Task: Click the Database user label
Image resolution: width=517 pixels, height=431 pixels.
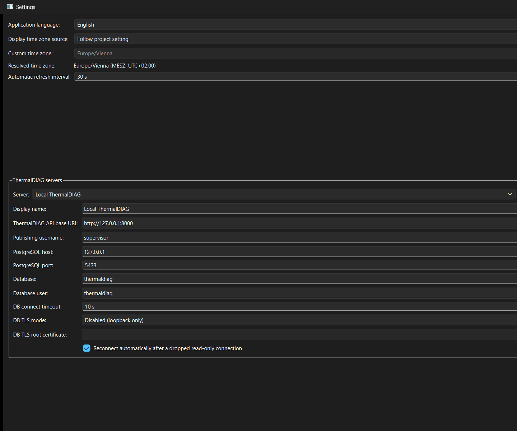Action: 31,293
